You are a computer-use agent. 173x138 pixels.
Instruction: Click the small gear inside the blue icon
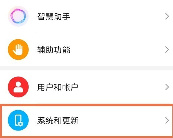(x=21, y=124)
